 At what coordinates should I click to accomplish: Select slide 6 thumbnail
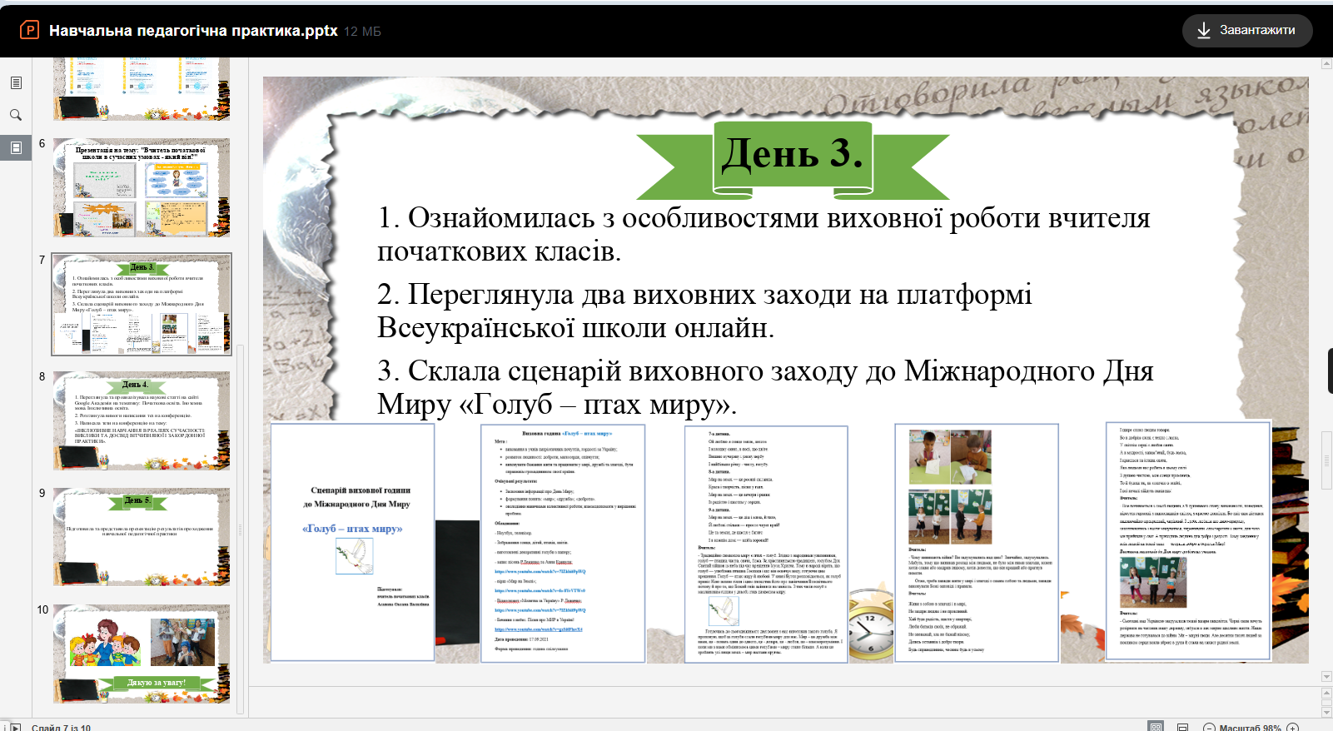[142, 188]
